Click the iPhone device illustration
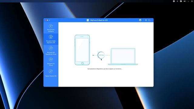Image resolution: width=194 pixels, height=109 pixels. click(82, 50)
